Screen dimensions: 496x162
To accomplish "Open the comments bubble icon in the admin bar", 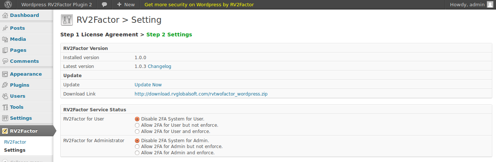I will [x=105, y=5].
